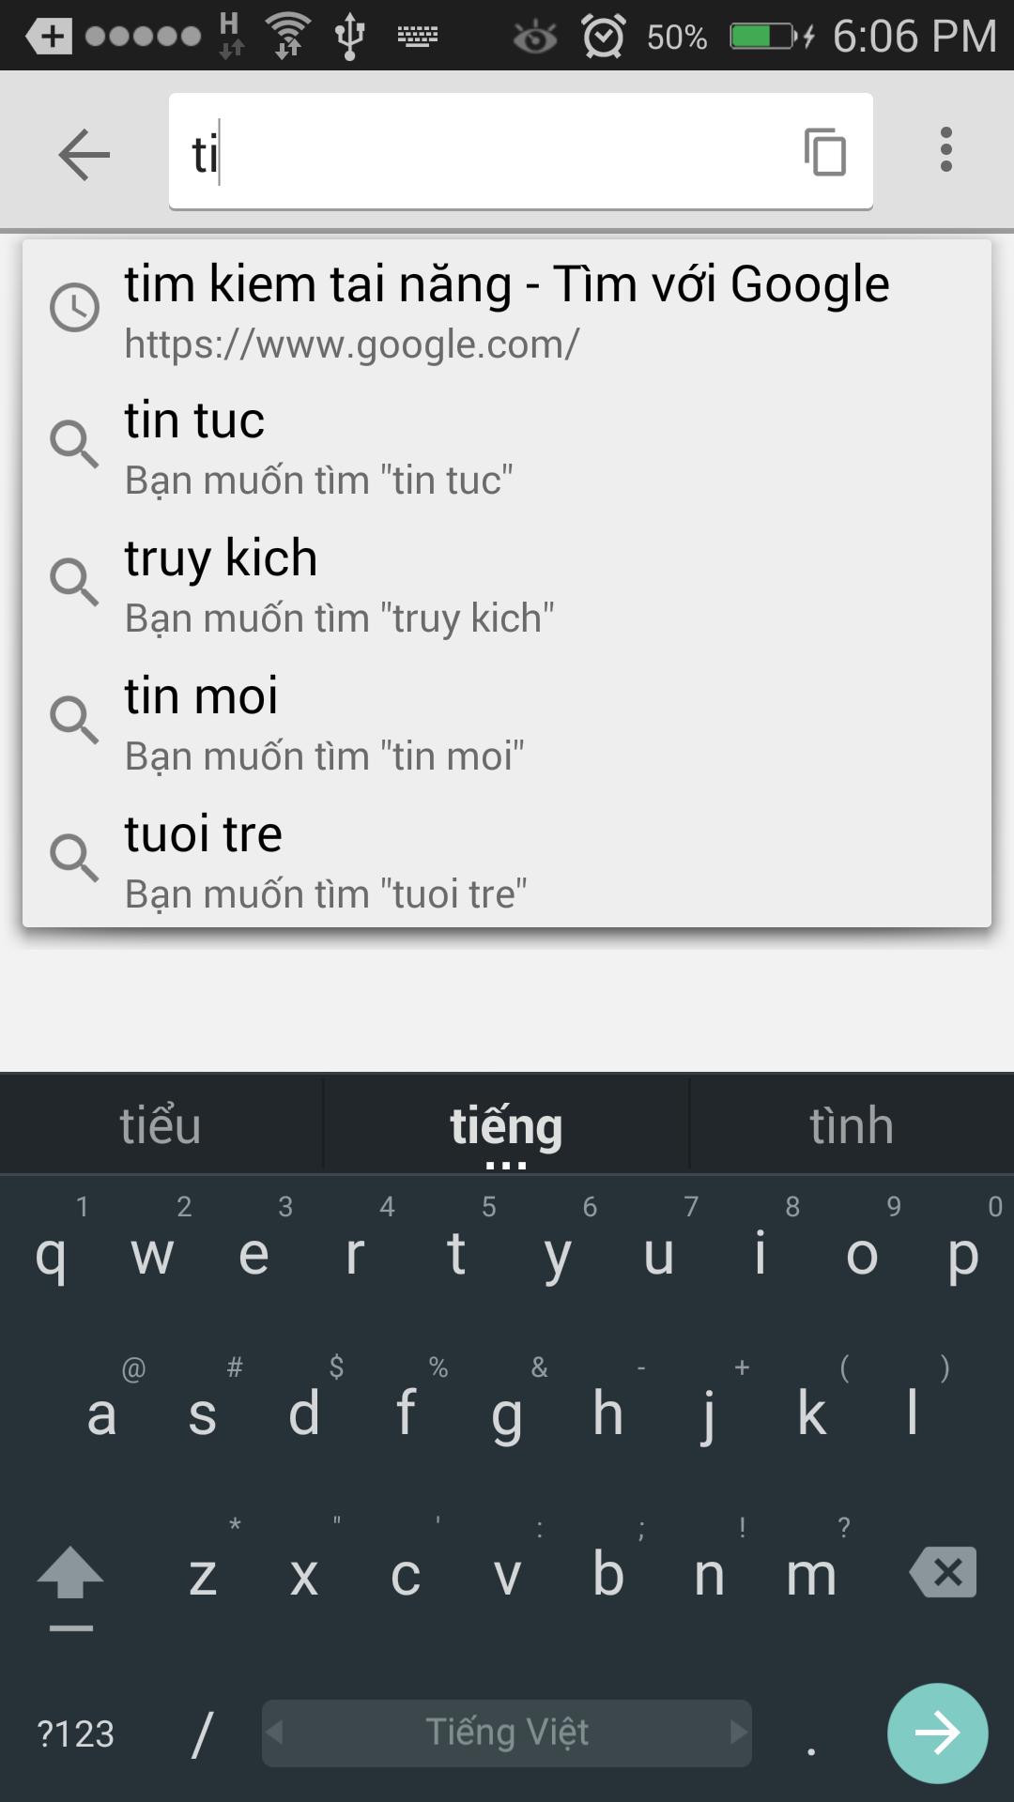Tap the left arrow on the Tiếng Việt bar
This screenshot has width=1014, height=1802.
click(x=277, y=1732)
